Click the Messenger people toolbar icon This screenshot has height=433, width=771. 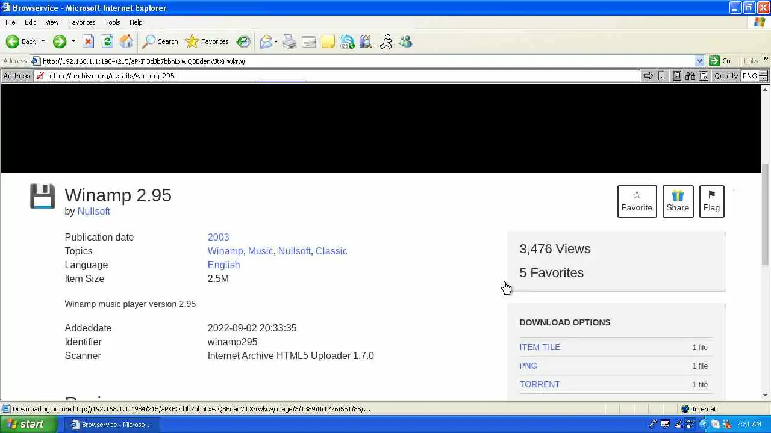click(x=405, y=41)
